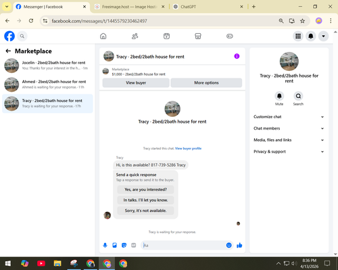Bookmark this page with the star icon
This screenshot has height=270, width=338.
(302, 21)
